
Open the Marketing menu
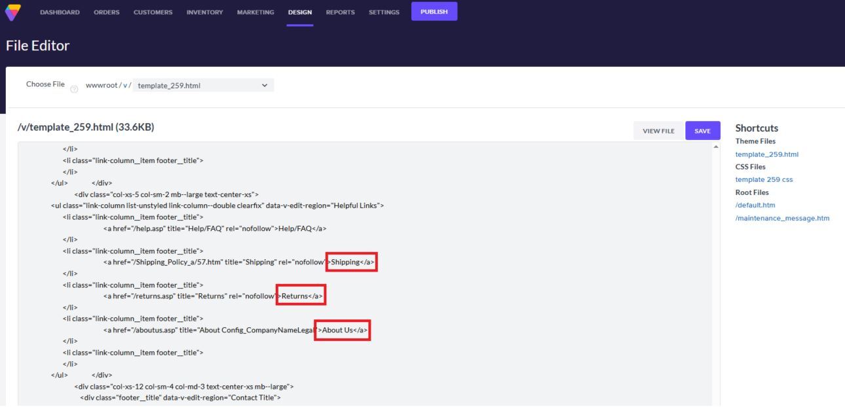pyautogui.click(x=255, y=12)
